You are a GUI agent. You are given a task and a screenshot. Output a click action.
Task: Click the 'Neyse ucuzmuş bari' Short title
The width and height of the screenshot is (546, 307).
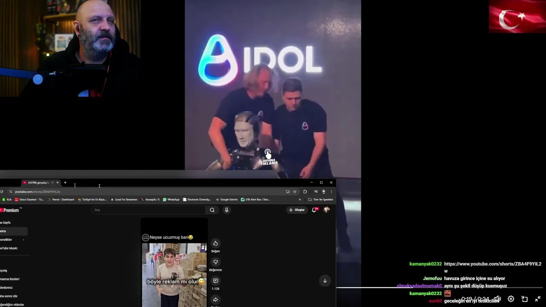(x=171, y=237)
